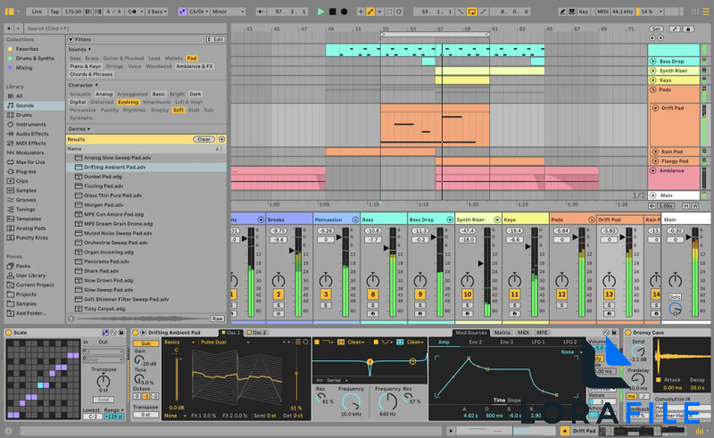
Task: Unfold the Ambience track
Action: click(x=653, y=170)
